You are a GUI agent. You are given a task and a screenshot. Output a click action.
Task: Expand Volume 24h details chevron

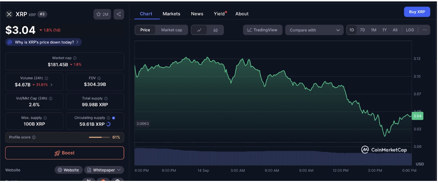point(52,85)
